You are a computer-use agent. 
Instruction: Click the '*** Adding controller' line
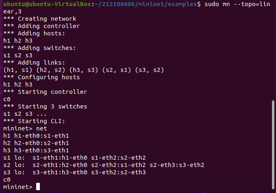[x=41, y=26]
